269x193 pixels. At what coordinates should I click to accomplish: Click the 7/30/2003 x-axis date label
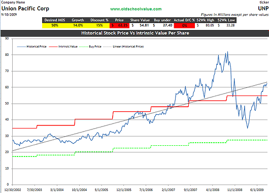coord(35,190)
